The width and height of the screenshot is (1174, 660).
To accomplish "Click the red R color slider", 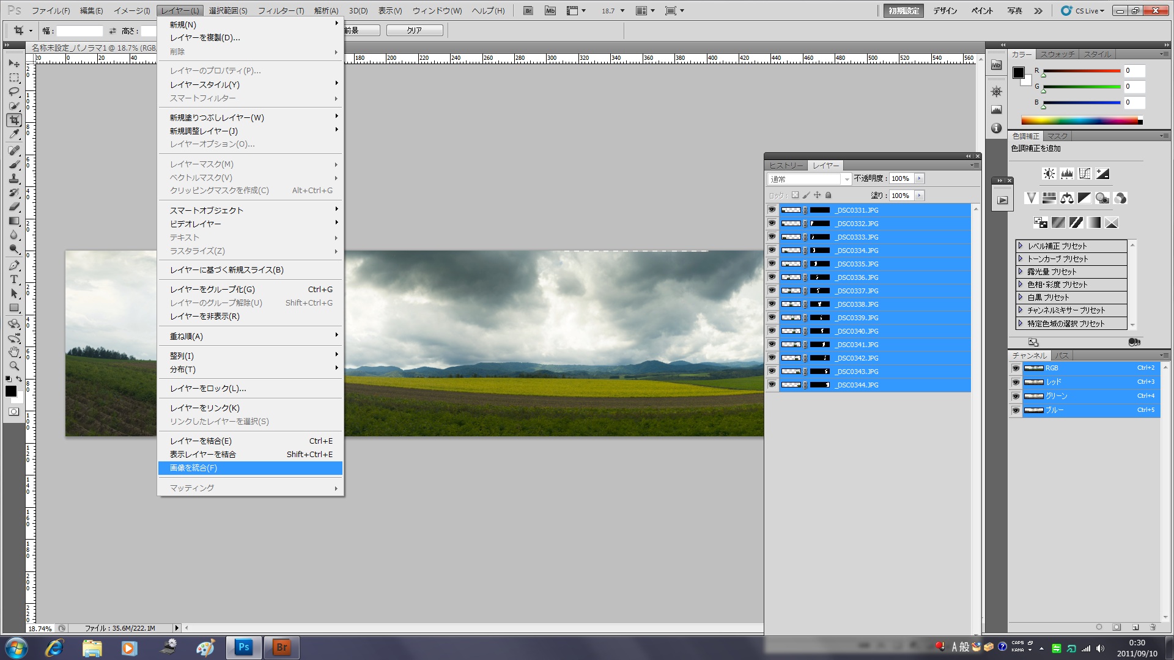I will pos(1081,71).
